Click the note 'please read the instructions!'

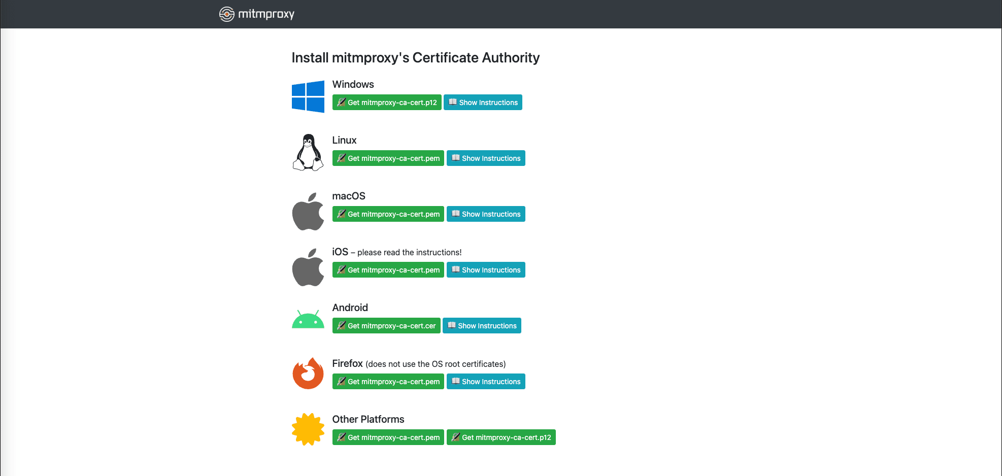pyautogui.click(x=410, y=252)
